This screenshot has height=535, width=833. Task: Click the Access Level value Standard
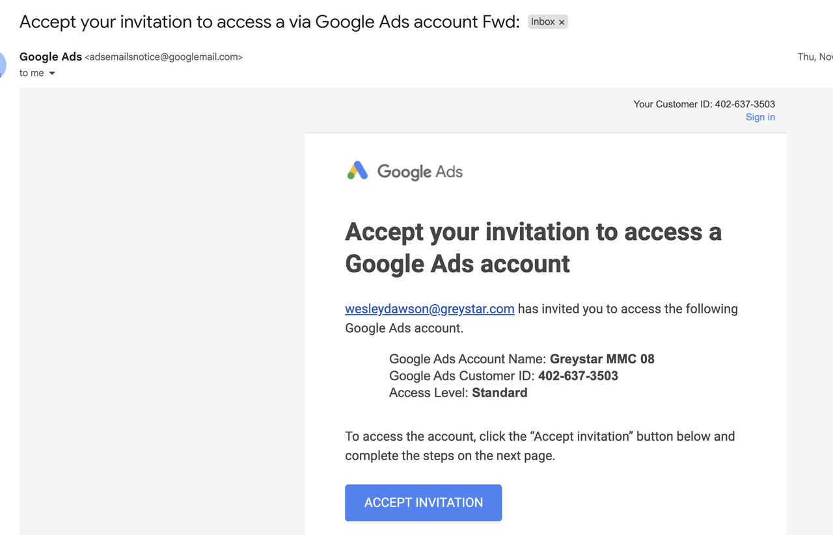pos(499,393)
